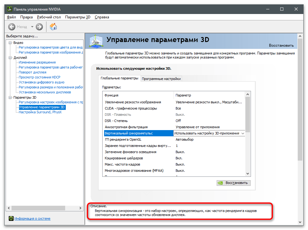The width and height of the screenshot is (308, 230).
Task: Click the task tree horizontal scrollbar thumb
Action: coord(38,208)
